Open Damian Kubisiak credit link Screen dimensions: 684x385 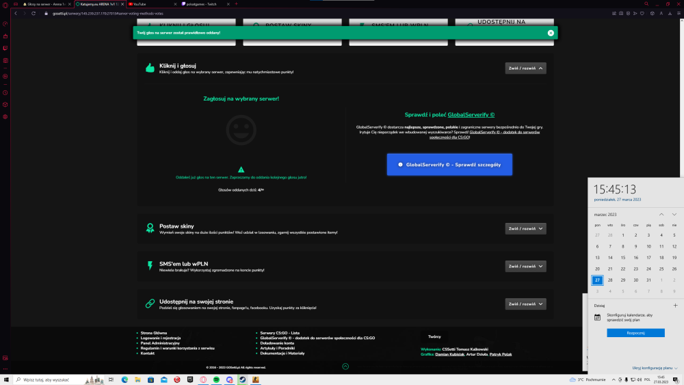click(x=449, y=354)
